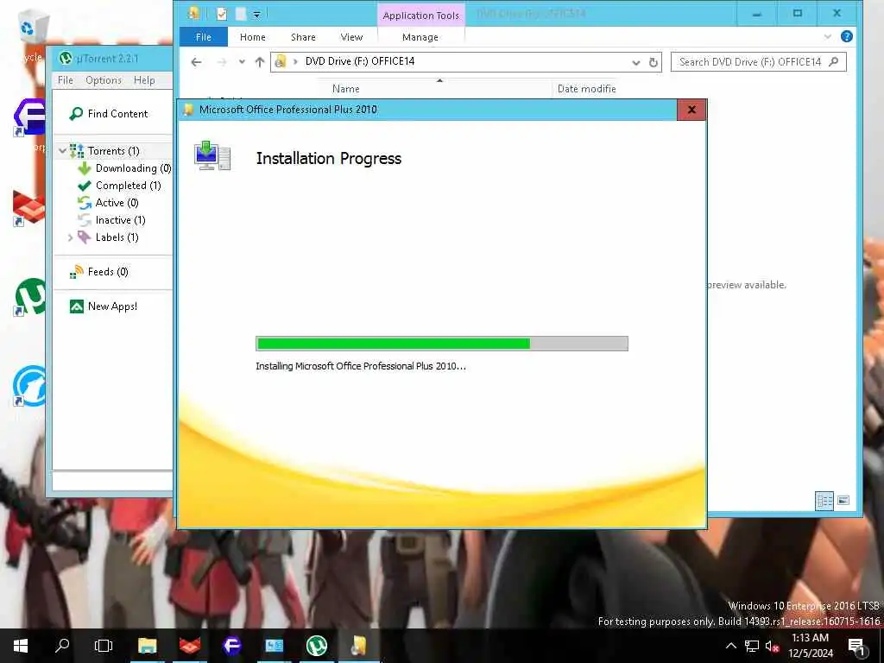Switch to View ribbon tab
This screenshot has height=663, width=884.
coord(352,37)
